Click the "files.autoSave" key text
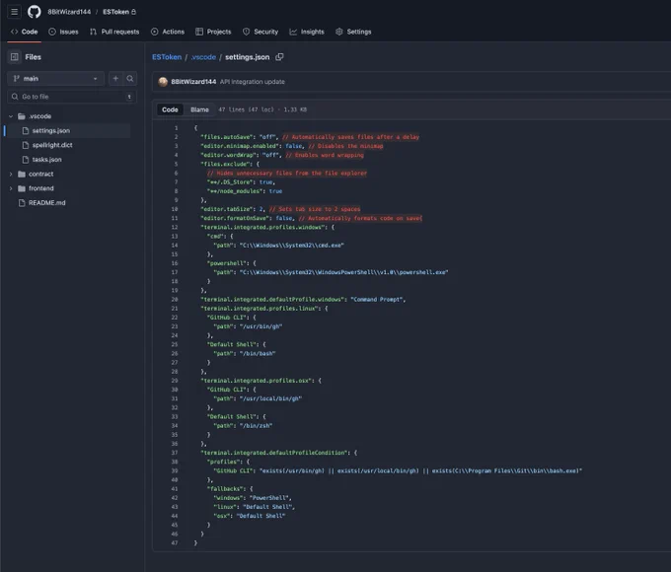This screenshot has width=671, height=572. [x=226, y=137]
